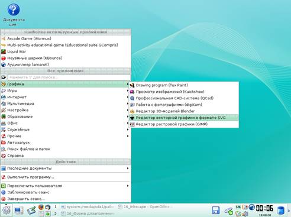Click into the menu search field

tap(69, 77)
